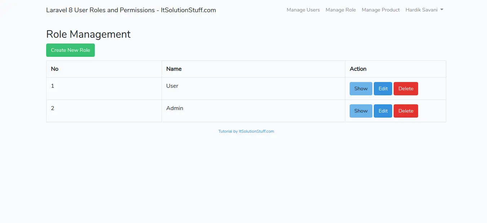
Task: Click the Action column header
Action: tap(358, 69)
